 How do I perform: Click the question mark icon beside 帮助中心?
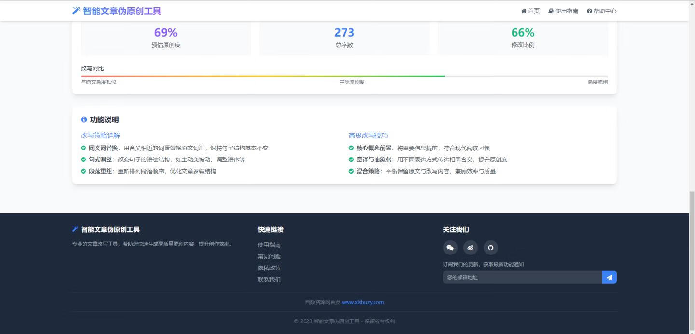pyautogui.click(x=589, y=11)
